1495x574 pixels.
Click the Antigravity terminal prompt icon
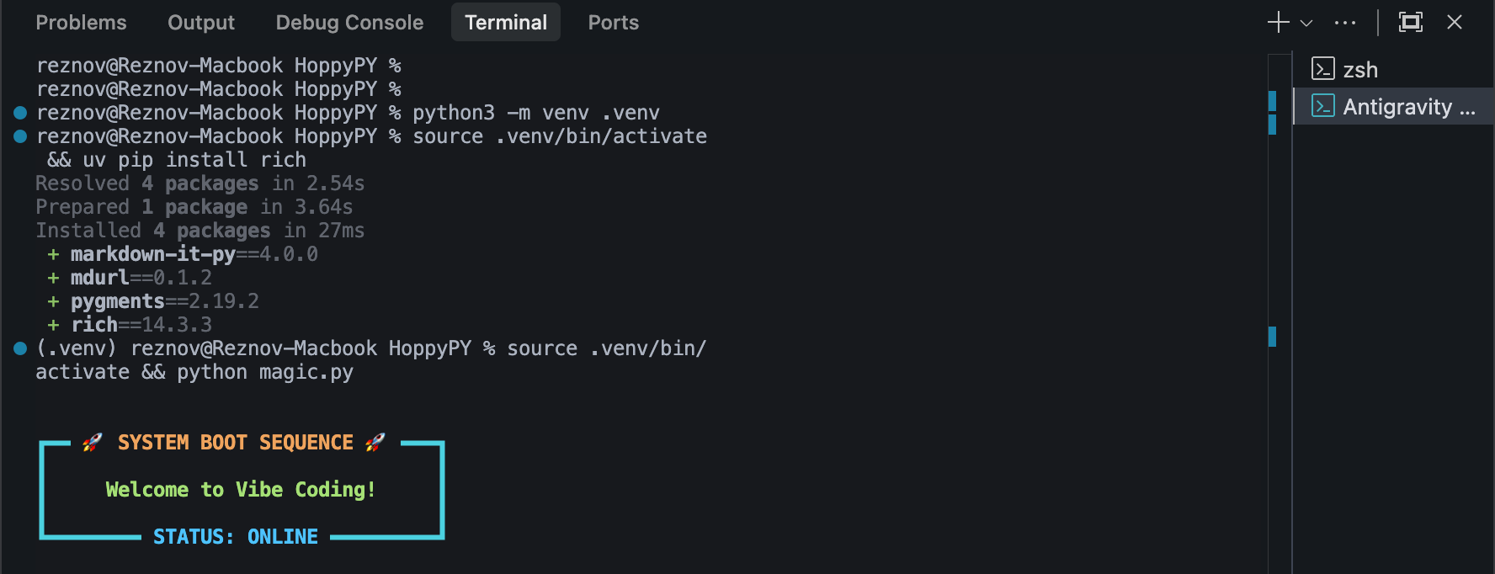(x=1322, y=106)
